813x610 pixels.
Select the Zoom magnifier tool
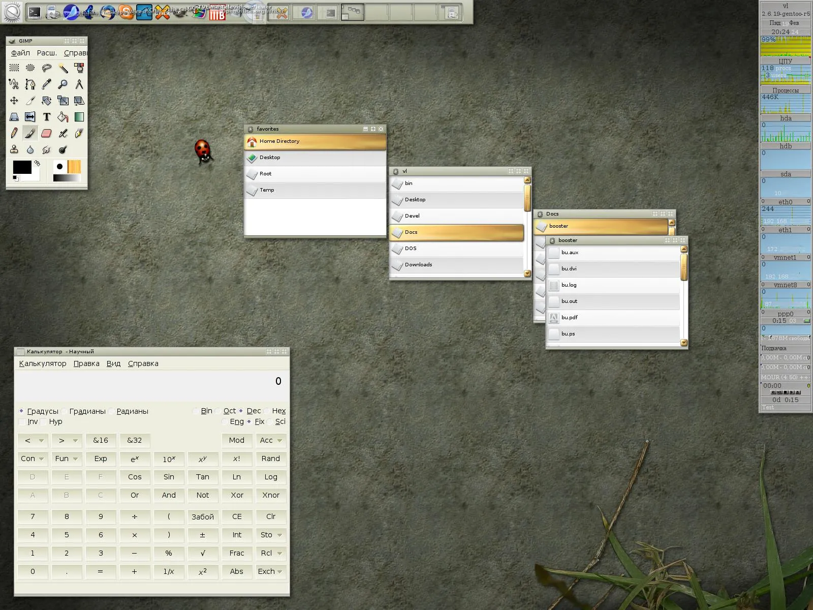coord(63,84)
